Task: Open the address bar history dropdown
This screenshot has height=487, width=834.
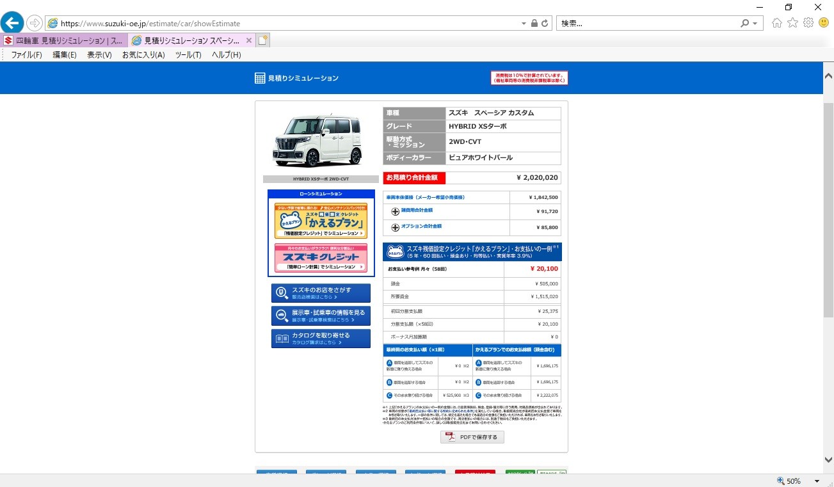Action: coord(524,23)
